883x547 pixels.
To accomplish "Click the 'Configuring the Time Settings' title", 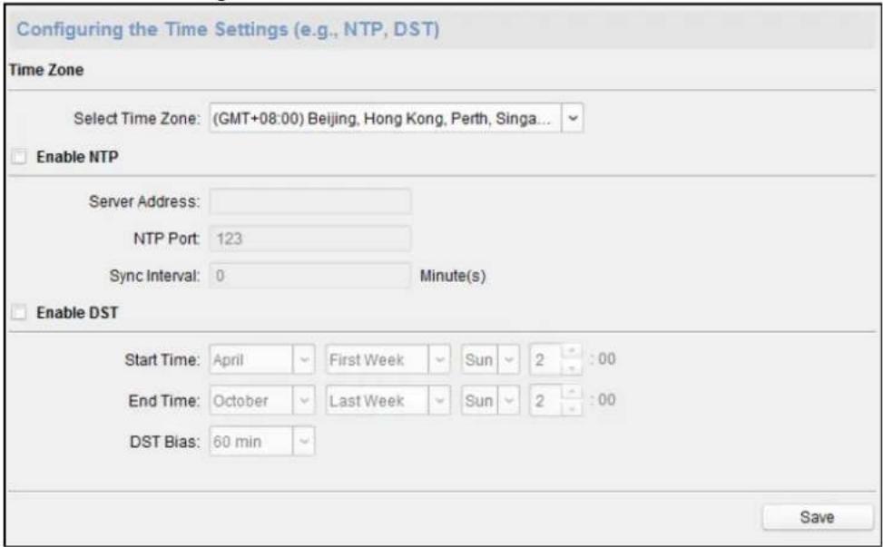I will pyautogui.click(x=228, y=29).
